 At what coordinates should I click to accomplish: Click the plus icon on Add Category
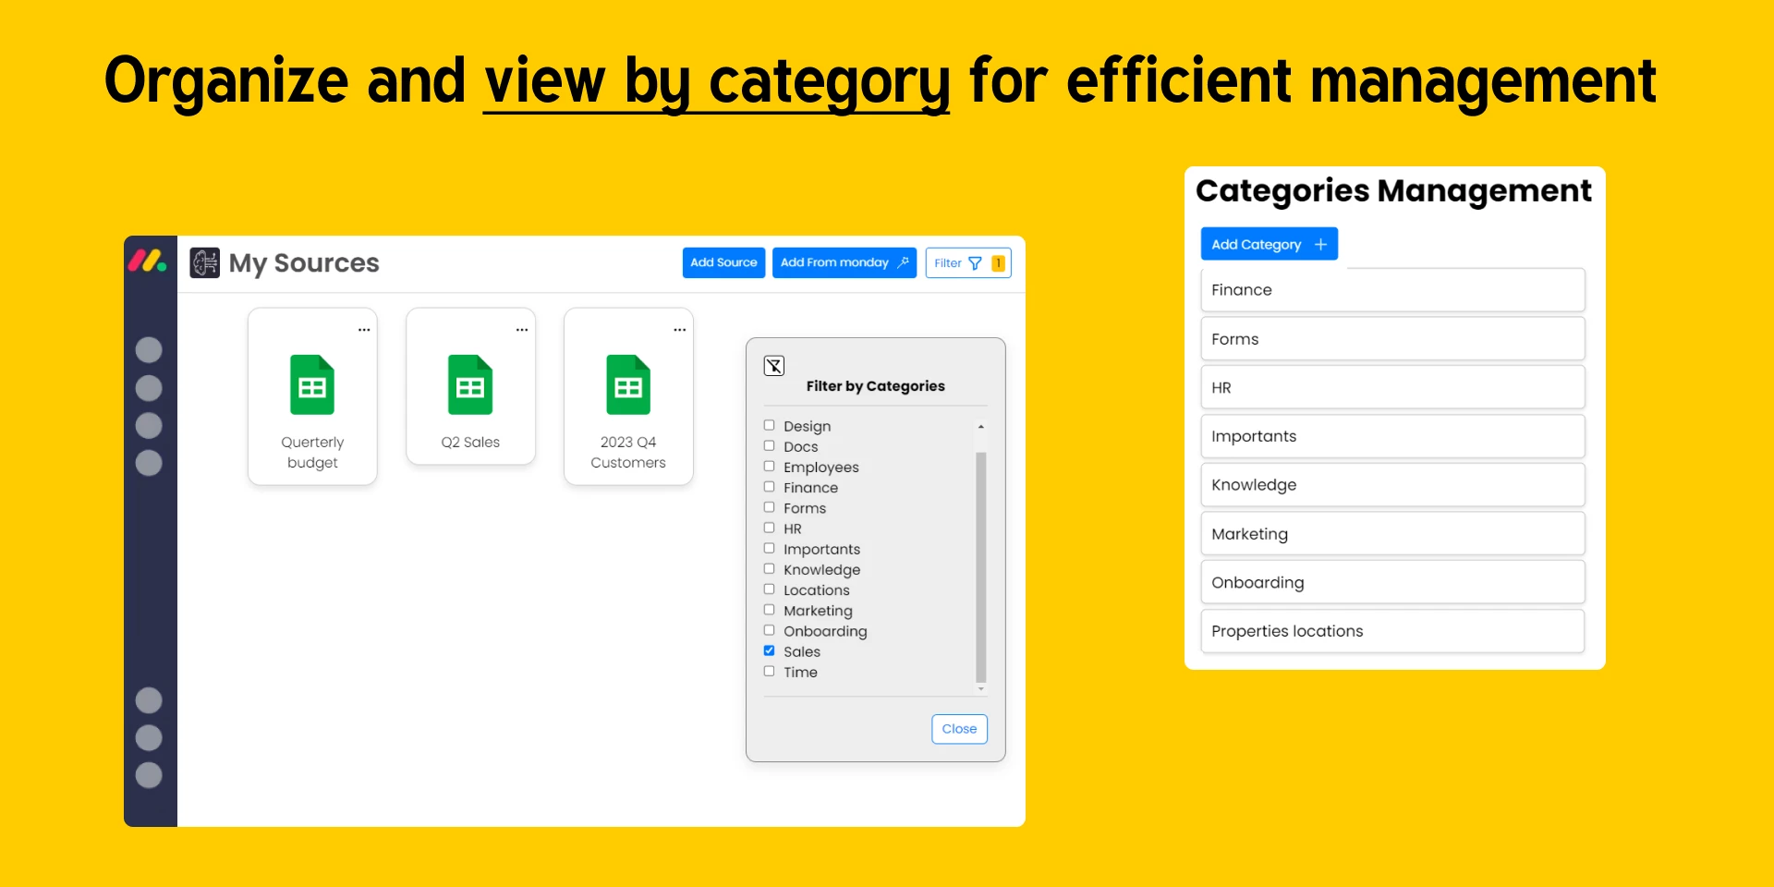tap(1320, 244)
